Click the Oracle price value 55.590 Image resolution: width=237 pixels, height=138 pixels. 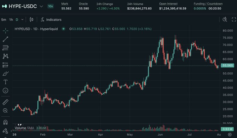[84, 8]
